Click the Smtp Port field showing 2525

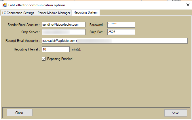click(121, 32)
